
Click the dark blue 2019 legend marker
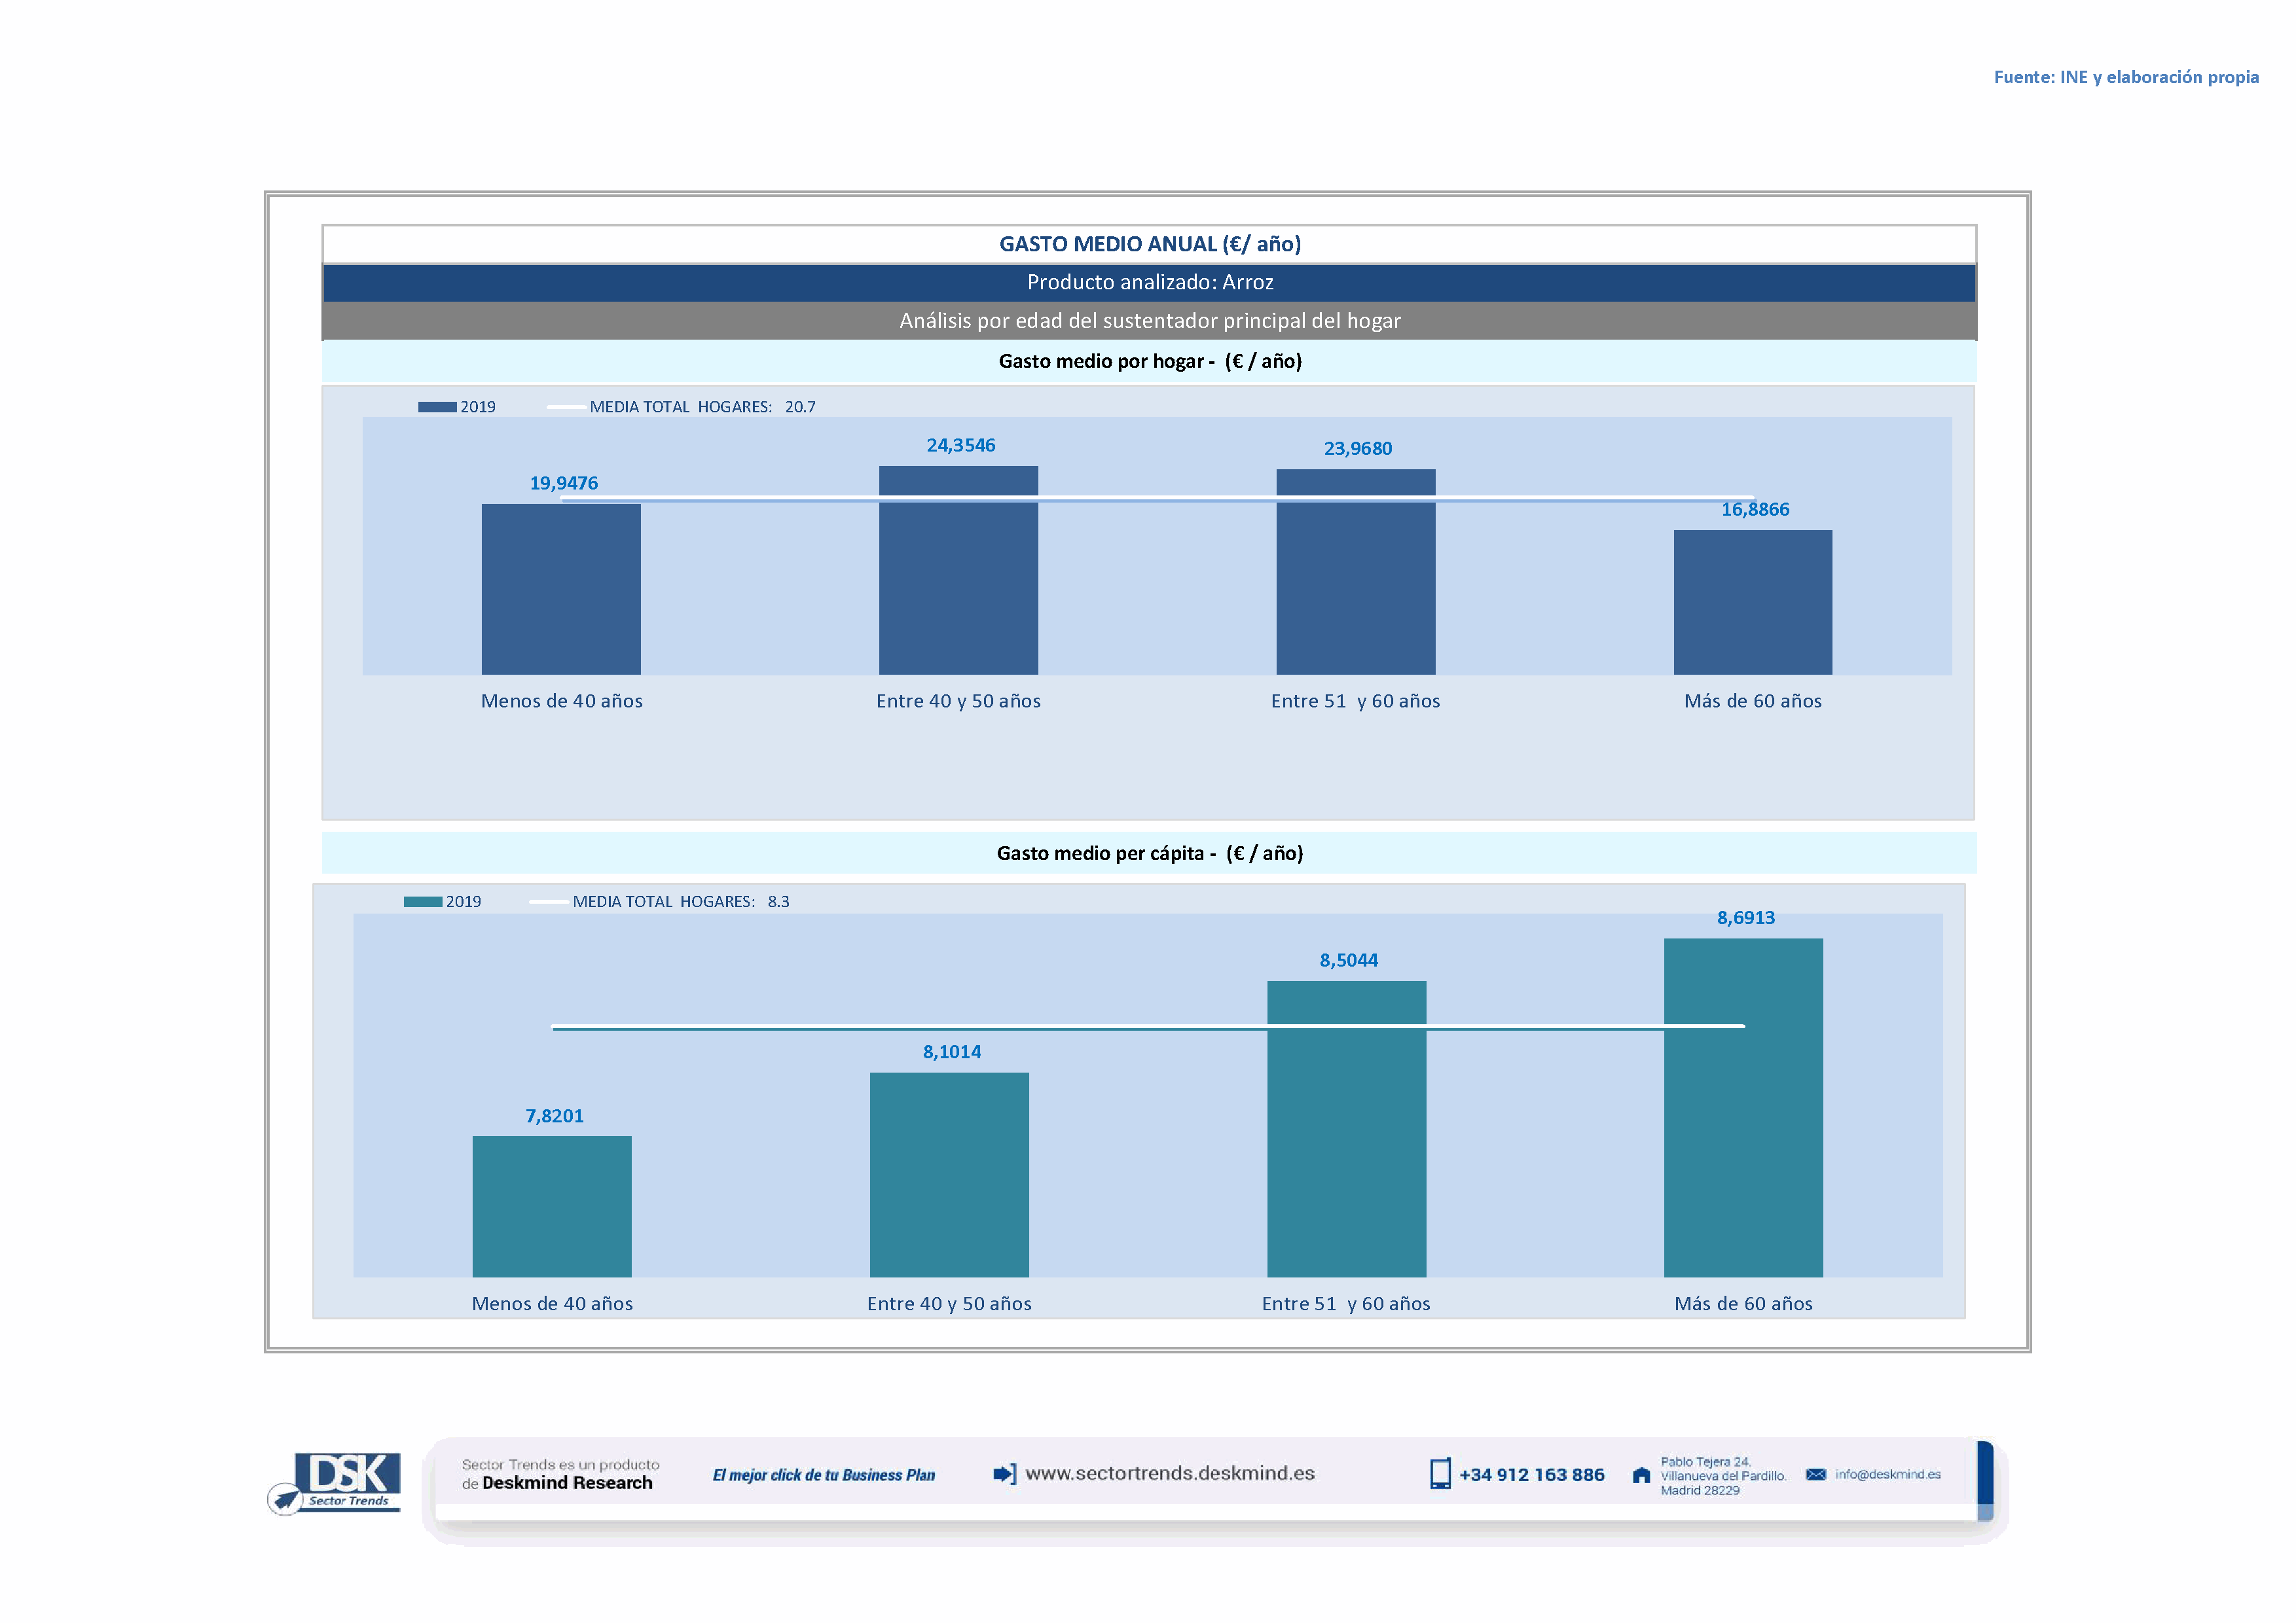coord(437,407)
